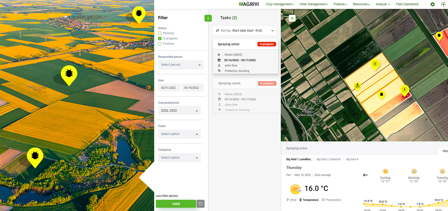Viewport: 448px width, 211px height.
Task: Click the network icon at top right
Action: (x=443, y=4)
